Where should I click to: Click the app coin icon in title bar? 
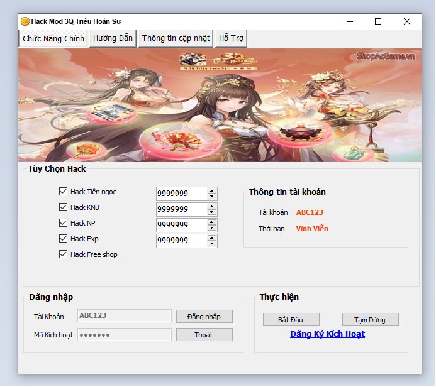(x=25, y=21)
